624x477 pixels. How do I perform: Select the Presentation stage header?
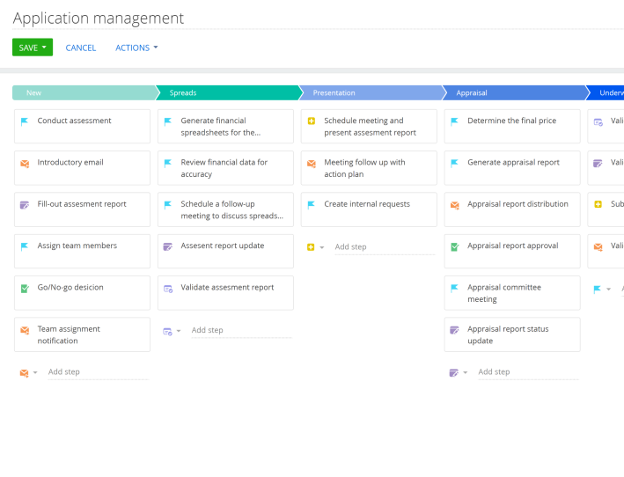pyautogui.click(x=371, y=92)
